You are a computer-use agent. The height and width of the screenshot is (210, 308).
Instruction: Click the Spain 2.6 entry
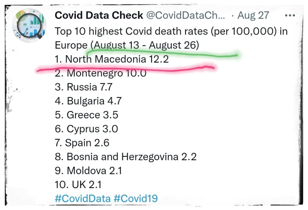[82, 143]
